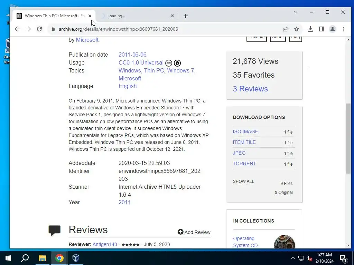
Task: Open the Microsoft author link
Action: (x=87, y=40)
